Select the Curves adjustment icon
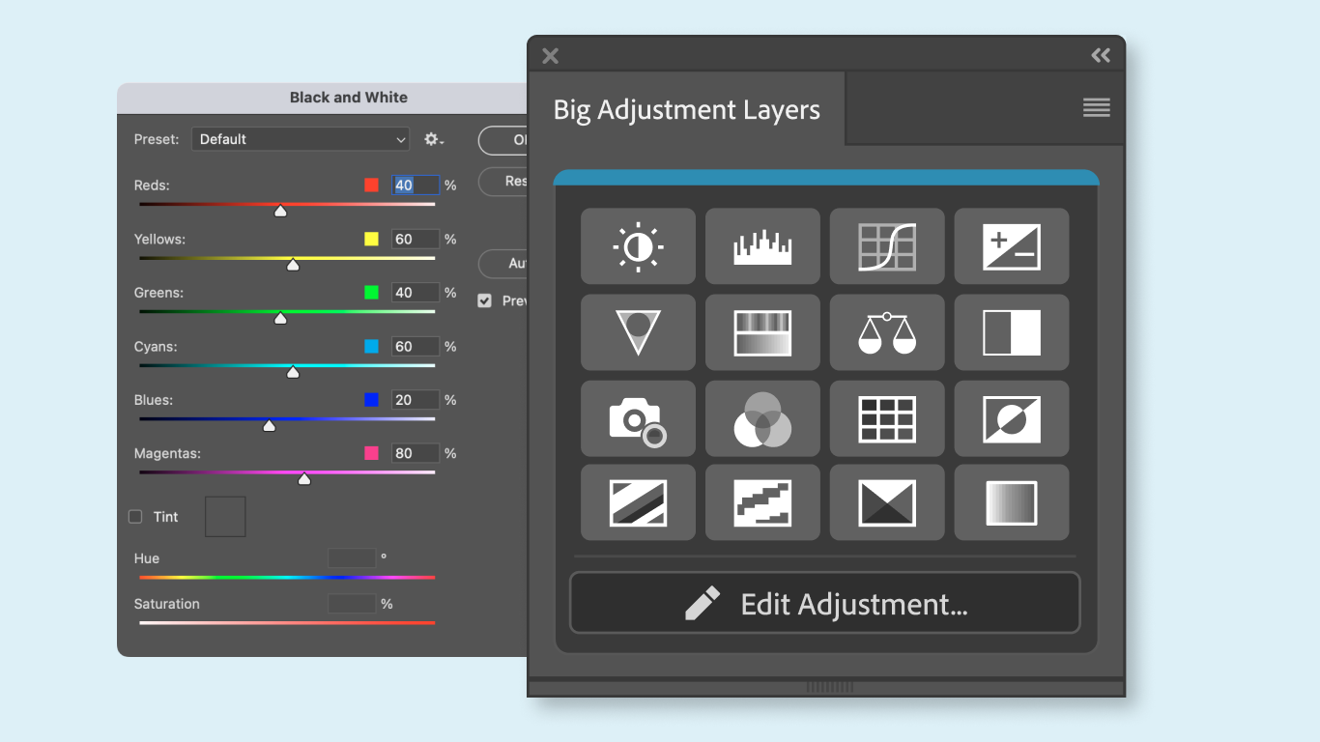This screenshot has width=1320, height=742. tap(887, 246)
